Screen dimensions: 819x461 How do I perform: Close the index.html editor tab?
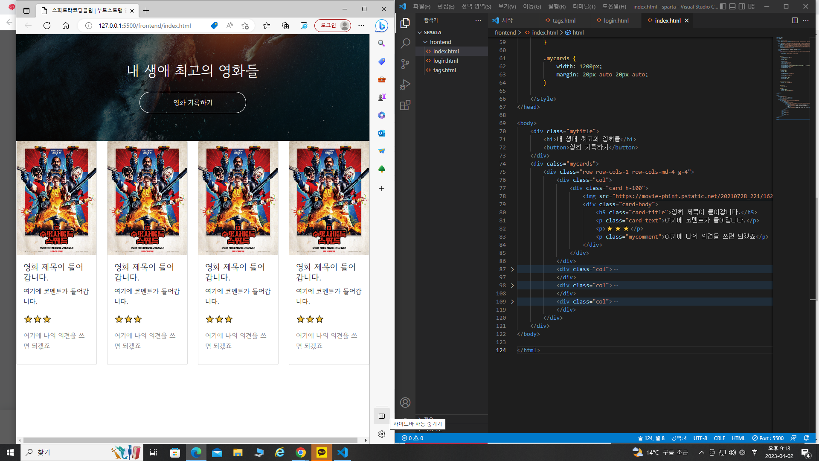(687, 20)
